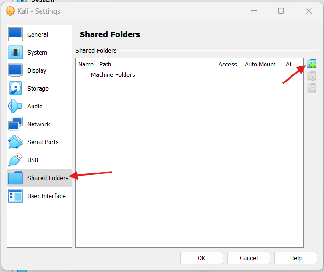The height and width of the screenshot is (272, 324).
Task: Click the Kali Settings gear icon
Action: coord(10,11)
